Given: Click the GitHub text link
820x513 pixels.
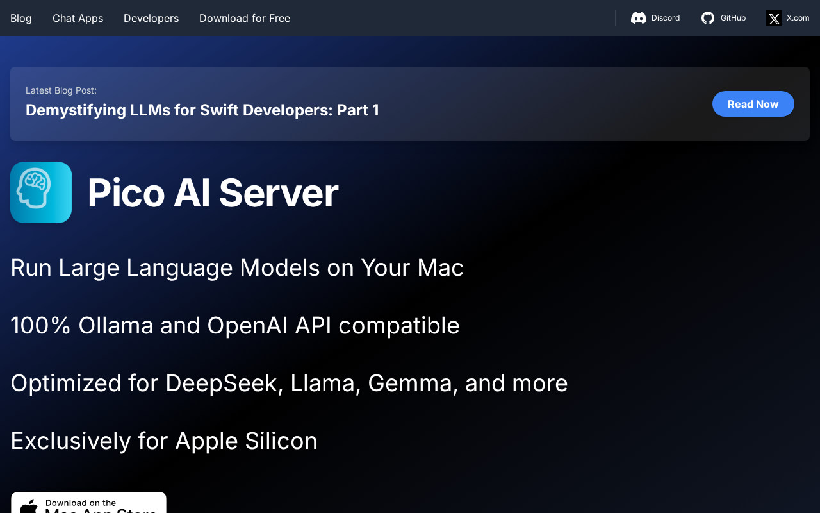Looking at the screenshot, I should click(x=733, y=18).
